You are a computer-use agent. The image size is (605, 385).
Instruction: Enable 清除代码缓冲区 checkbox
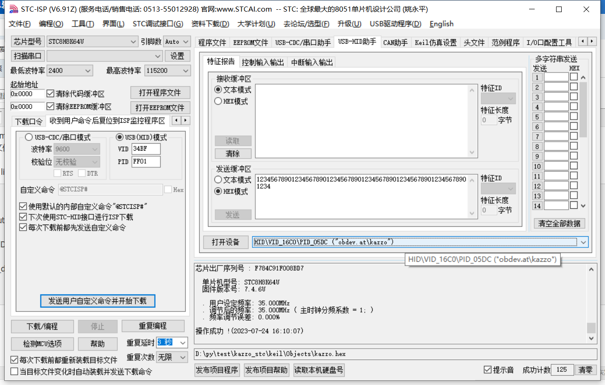pos(51,93)
